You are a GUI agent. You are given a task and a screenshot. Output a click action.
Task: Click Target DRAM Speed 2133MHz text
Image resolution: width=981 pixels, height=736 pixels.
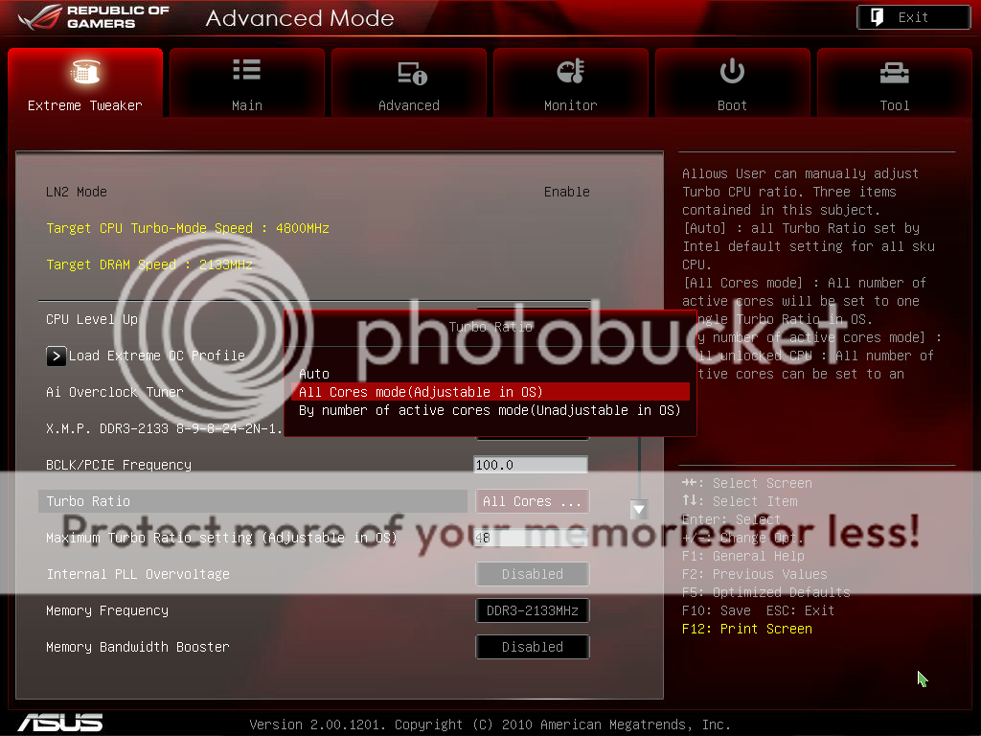point(149,264)
